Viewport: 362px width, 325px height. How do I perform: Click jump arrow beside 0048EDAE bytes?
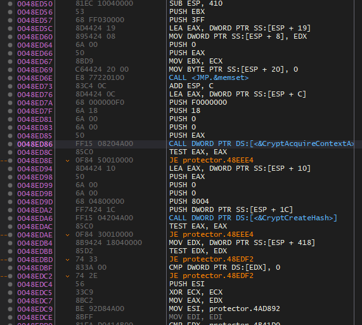point(67,235)
